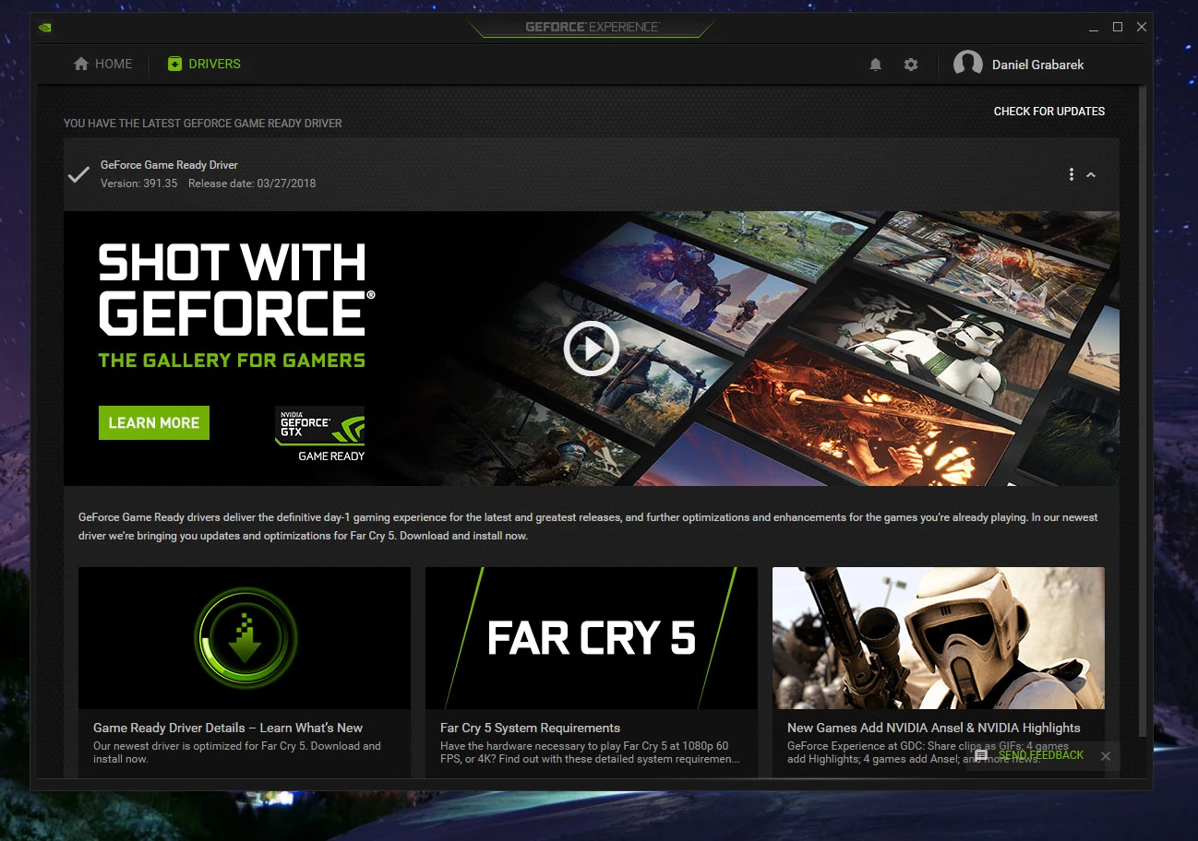Viewport: 1198px width, 841px height.
Task: Click Game Ready Driver Details title
Action: [x=228, y=728]
